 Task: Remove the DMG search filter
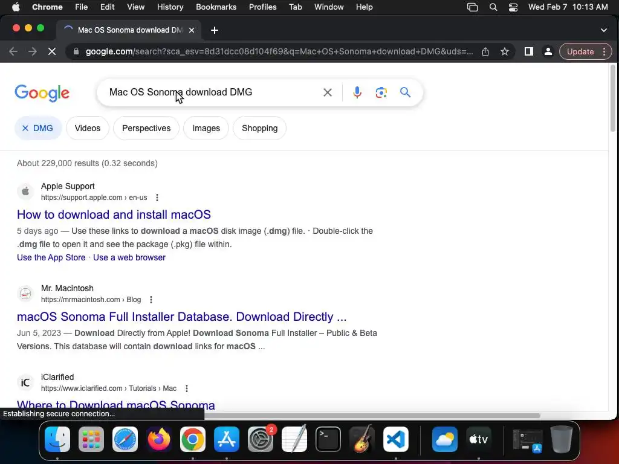(38, 128)
